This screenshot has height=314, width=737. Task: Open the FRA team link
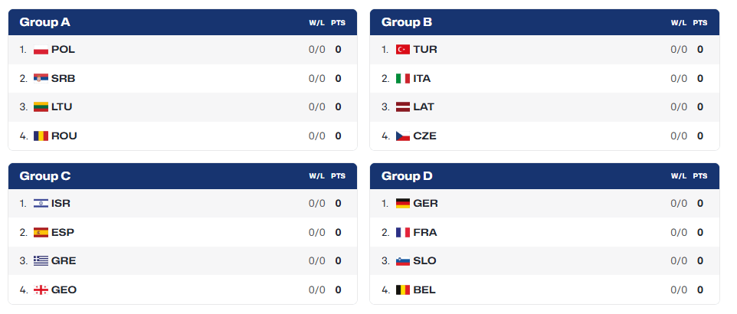[425, 232]
